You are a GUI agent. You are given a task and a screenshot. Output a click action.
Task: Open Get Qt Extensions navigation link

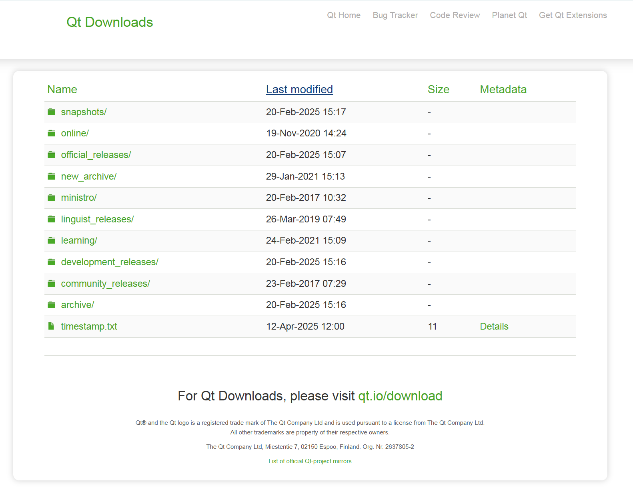[x=573, y=15]
